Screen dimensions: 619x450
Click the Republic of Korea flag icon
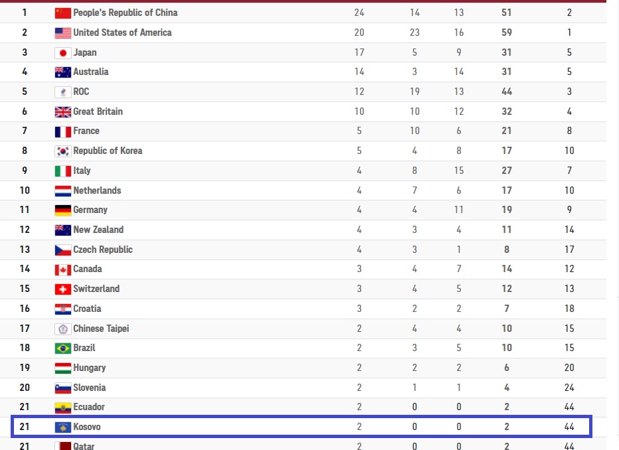click(x=63, y=151)
